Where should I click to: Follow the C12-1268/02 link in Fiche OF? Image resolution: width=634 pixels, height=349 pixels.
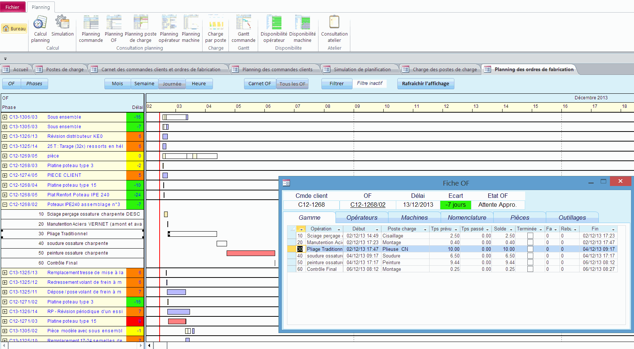pos(367,205)
